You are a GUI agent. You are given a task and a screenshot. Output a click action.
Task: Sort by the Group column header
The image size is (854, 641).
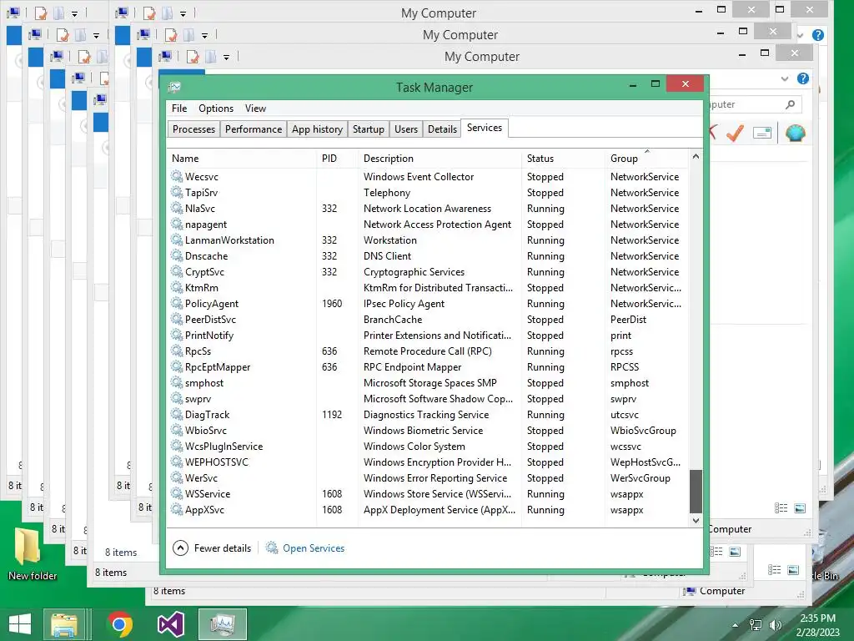click(x=646, y=158)
